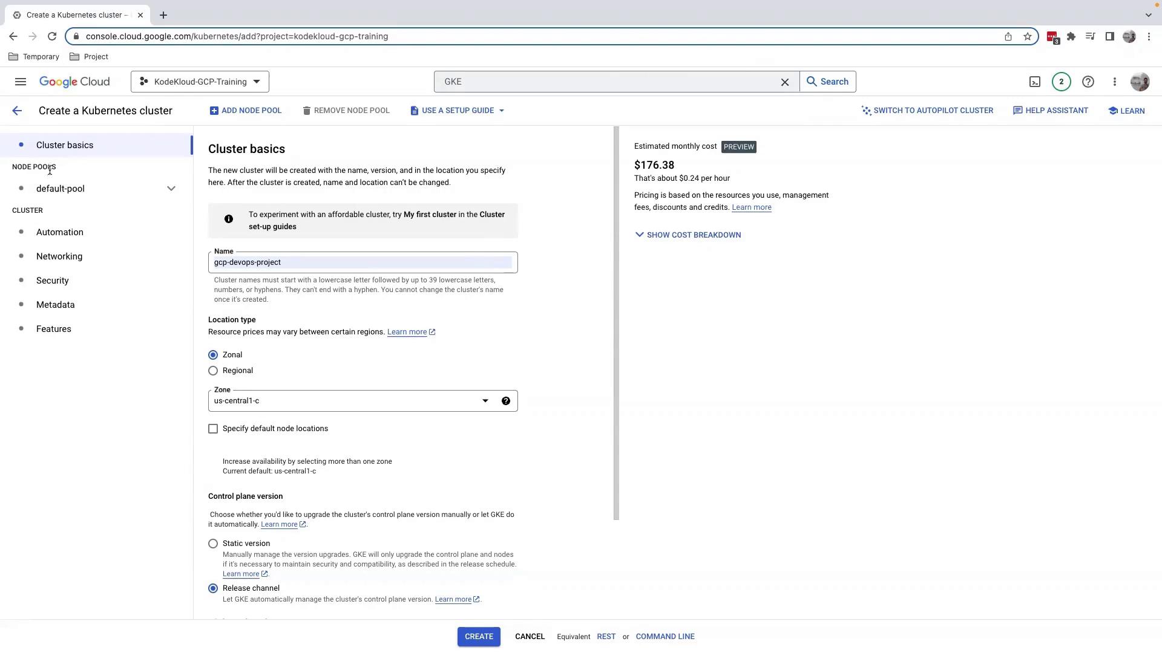Open the COMMAND LINE equivalent link
This screenshot has width=1162, height=653.
665,637
